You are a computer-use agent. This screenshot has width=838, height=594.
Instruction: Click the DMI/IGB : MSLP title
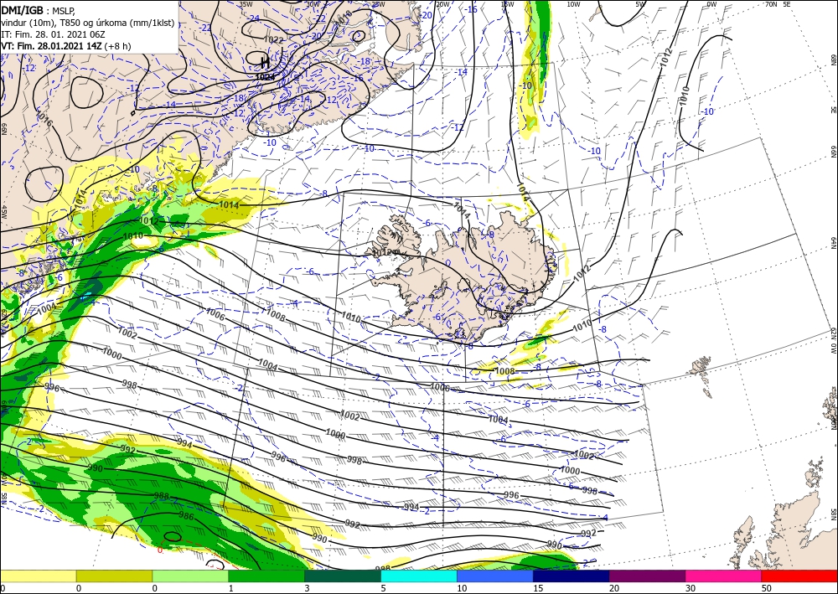point(38,11)
